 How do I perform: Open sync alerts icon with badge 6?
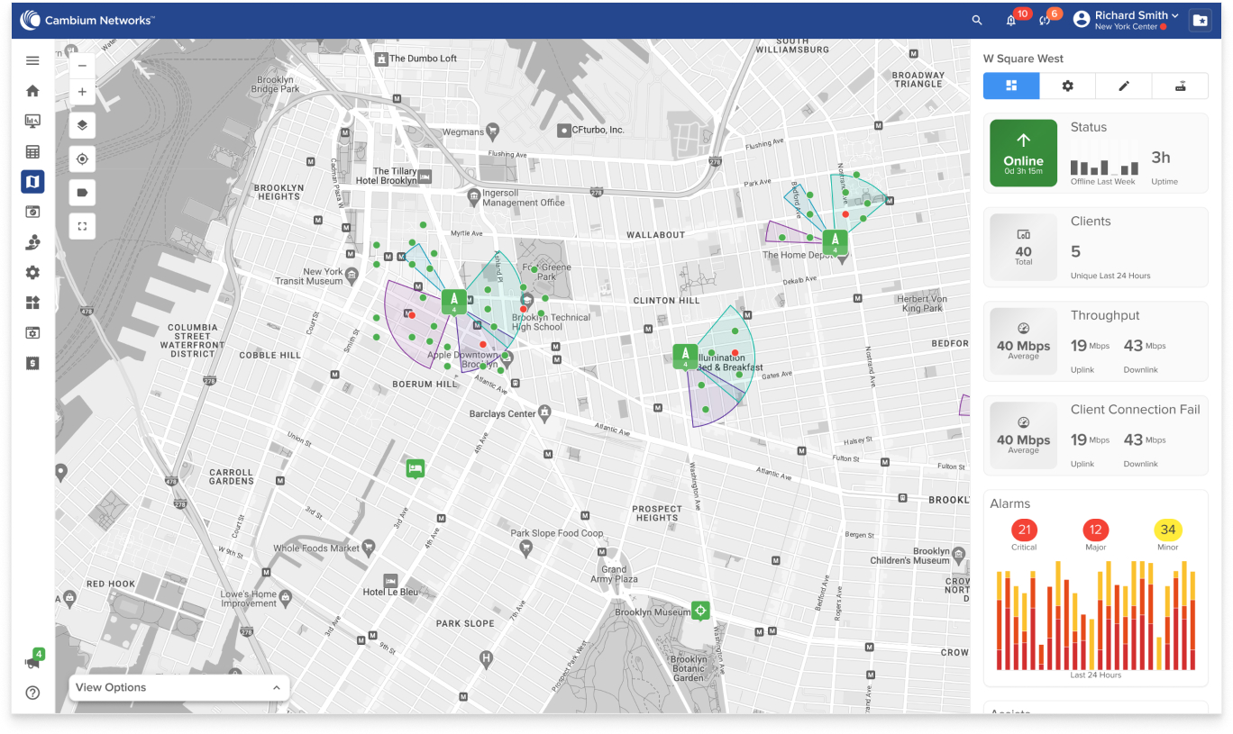pyautogui.click(x=1046, y=20)
